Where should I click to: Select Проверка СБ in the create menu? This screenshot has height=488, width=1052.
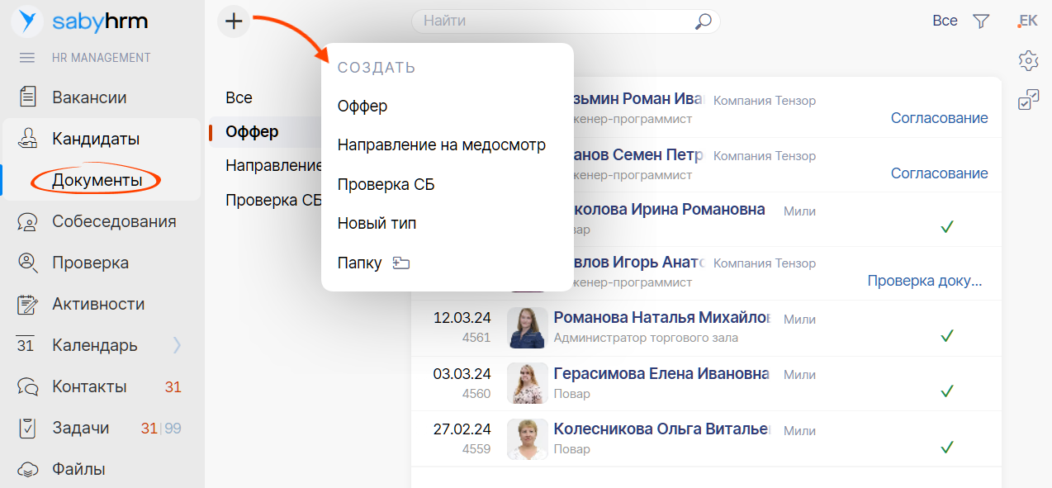click(x=386, y=184)
